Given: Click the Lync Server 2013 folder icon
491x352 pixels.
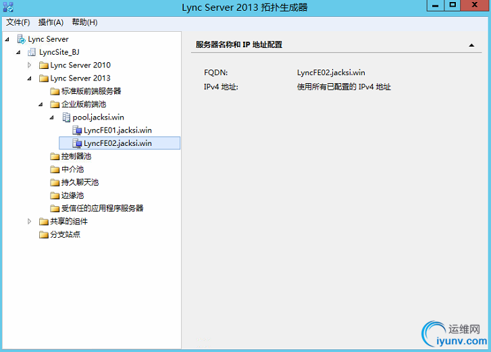Looking at the screenshot, I should (43, 78).
